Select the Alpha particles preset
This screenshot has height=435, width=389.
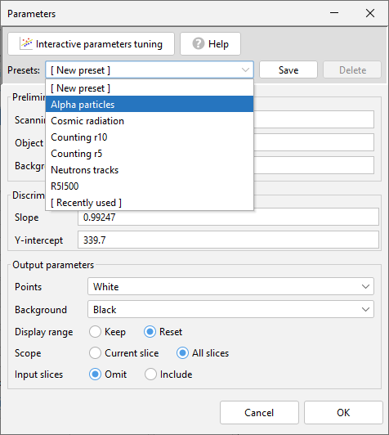[x=150, y=105]
